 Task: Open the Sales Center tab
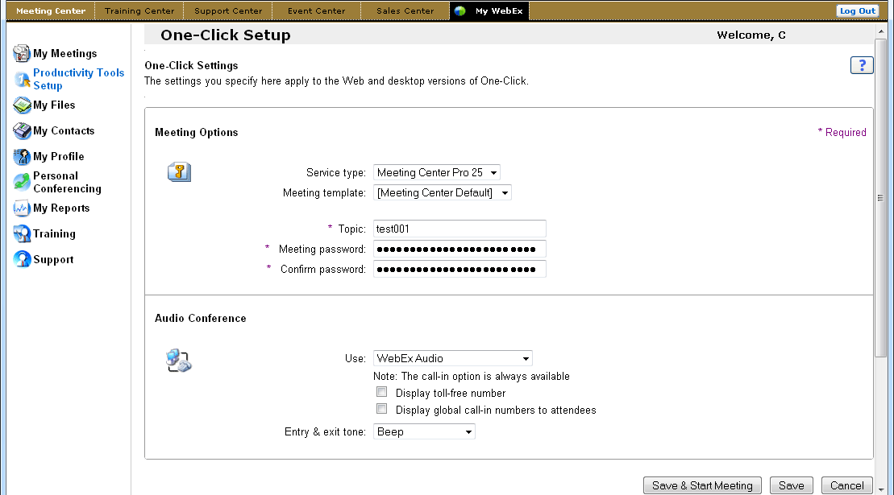point(405,10)
